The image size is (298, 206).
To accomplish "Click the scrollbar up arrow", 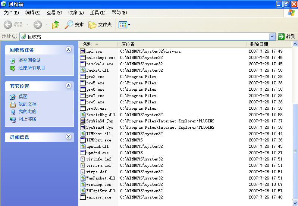I will point(295,44).
